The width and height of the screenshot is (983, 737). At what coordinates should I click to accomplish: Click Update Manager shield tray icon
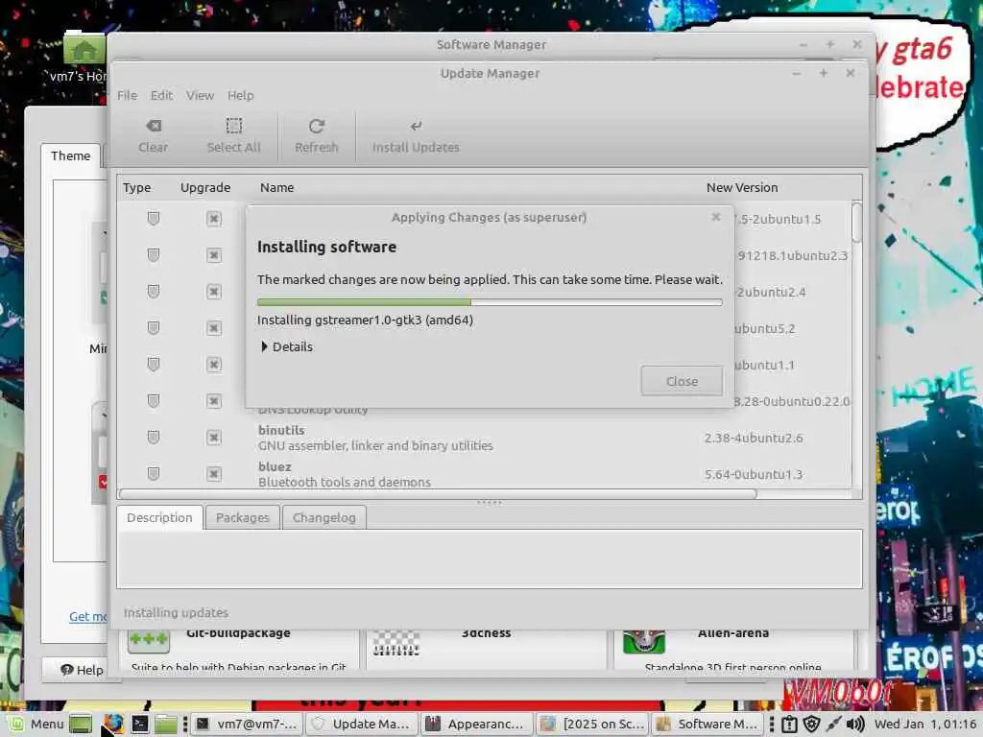(x=811, y=725)
